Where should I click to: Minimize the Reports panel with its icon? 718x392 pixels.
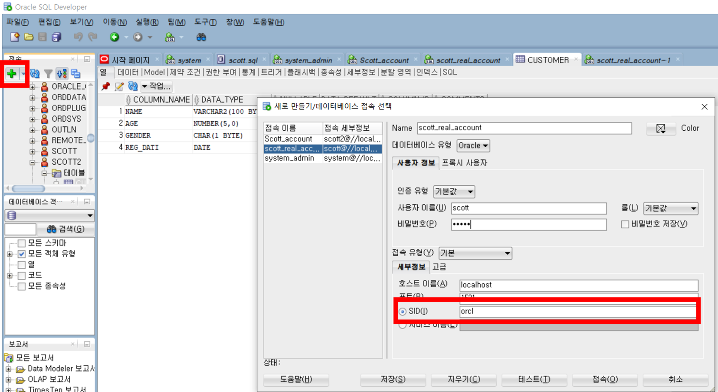point(87,344)
